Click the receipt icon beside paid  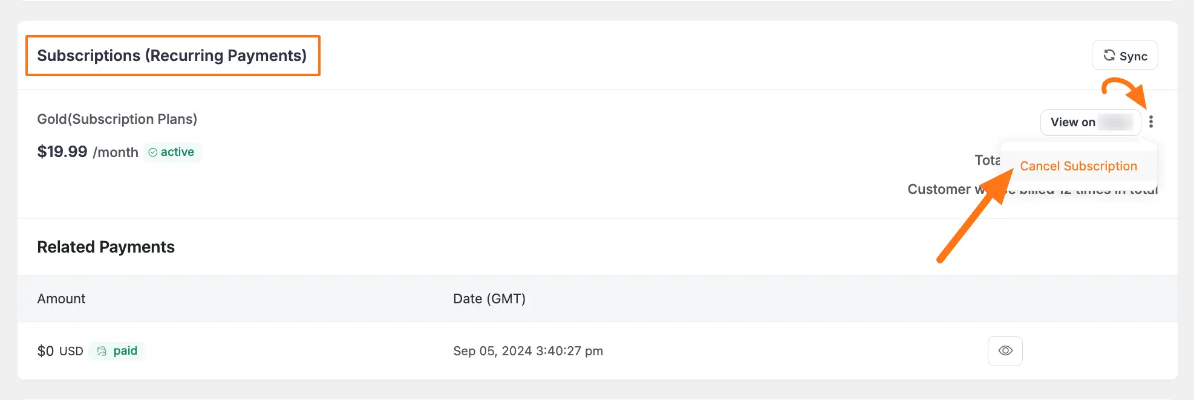tap(102, 351)
